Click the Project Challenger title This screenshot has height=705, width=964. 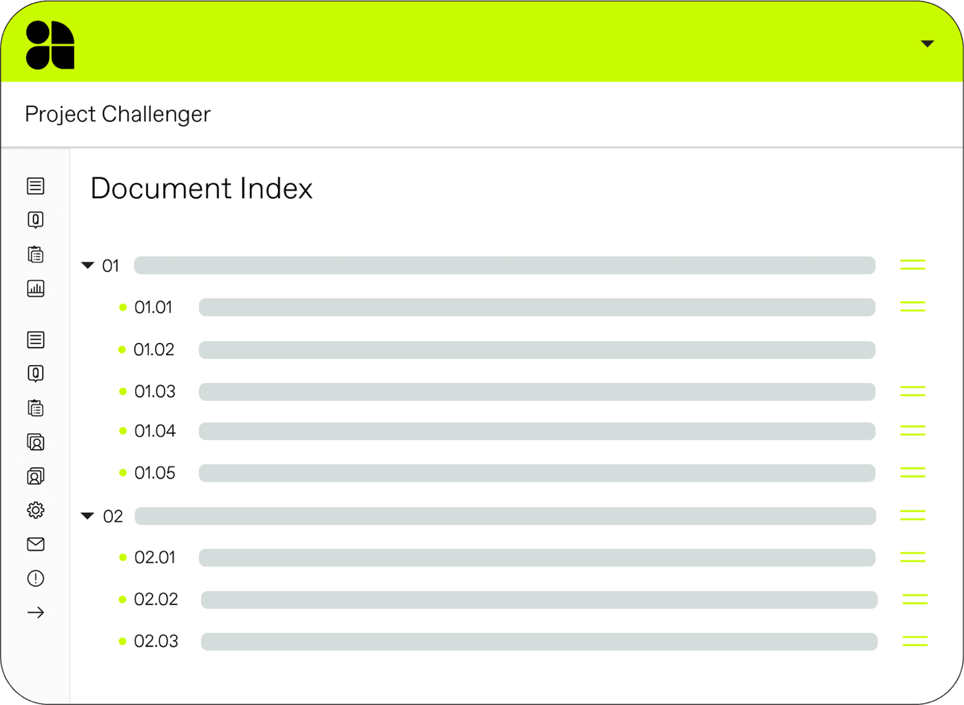coord(118,114)
